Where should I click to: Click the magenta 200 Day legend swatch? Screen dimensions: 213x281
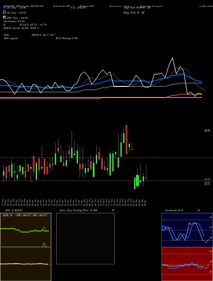(x=4, y=17)
